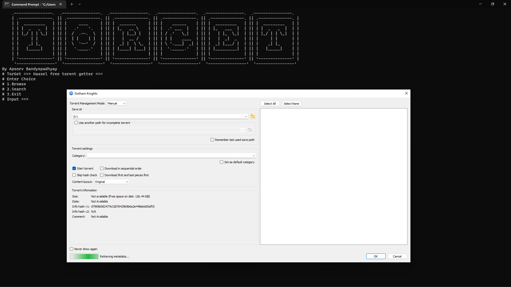Tick the Skip hash check option
The height and width of the screenshot is (287, 511).
coord(74,175)
